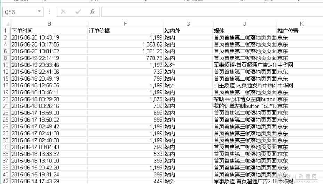Select 站外 cell in row 10
This screenshot has width=323, height=184.
coord(188,65)
